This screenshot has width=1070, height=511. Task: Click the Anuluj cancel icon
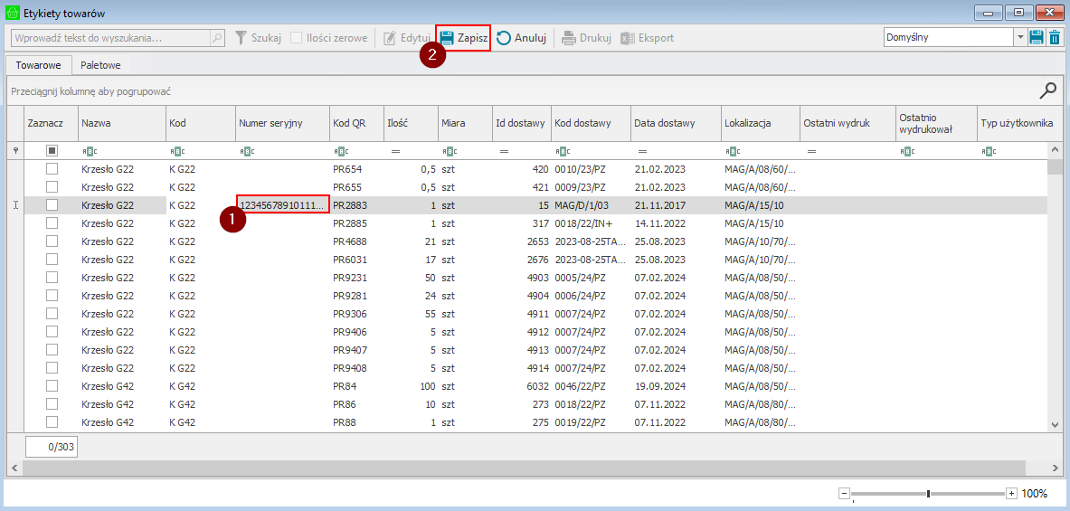pyautogui.click(x=504, y=38)
